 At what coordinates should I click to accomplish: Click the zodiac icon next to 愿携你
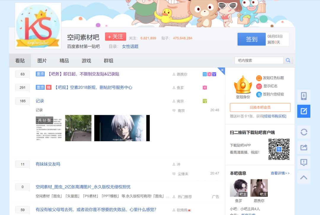(x=204, y=74)
